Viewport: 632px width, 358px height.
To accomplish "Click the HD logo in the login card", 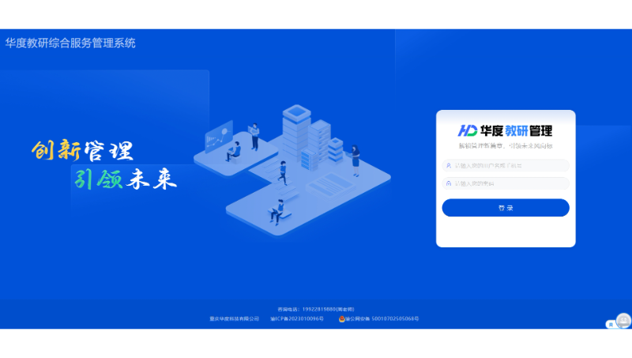I will click(468, 130).
